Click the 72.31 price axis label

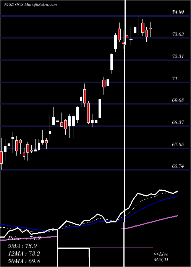pos(178,56)
